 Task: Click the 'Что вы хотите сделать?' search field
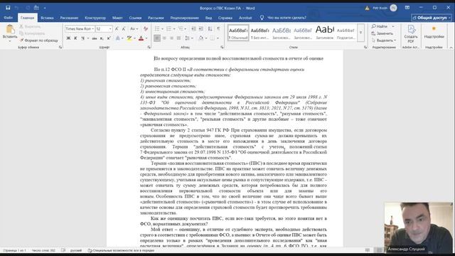[287, 18]
